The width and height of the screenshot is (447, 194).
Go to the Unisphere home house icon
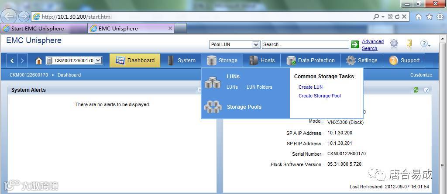click(x=38, y=60)
